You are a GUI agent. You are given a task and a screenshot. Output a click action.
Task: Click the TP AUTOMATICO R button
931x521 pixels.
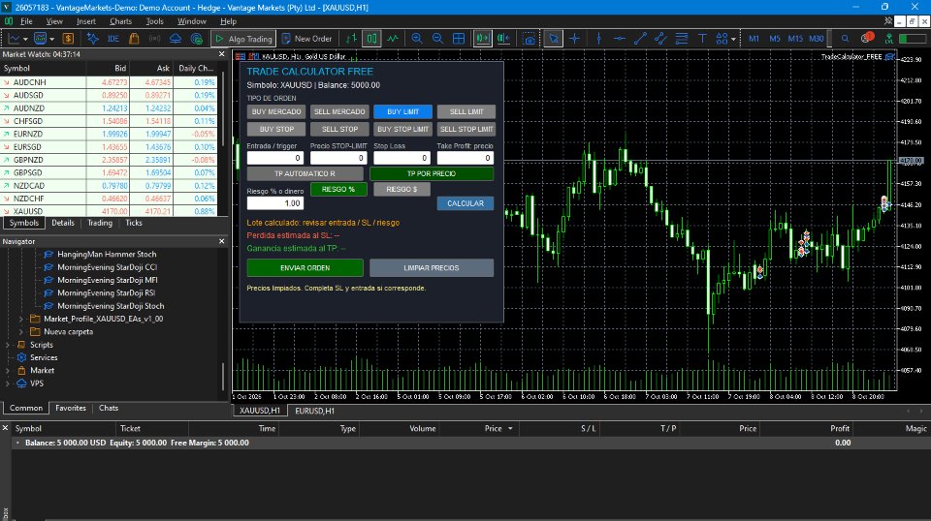click(x=305, y=173)
